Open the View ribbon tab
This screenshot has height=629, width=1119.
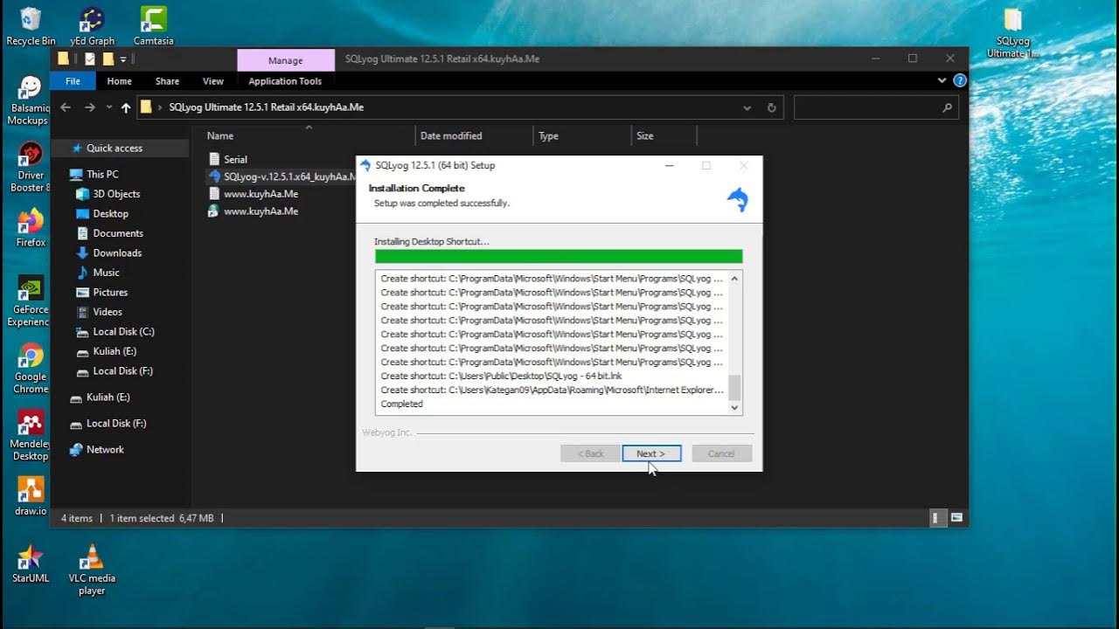(213, 81)
